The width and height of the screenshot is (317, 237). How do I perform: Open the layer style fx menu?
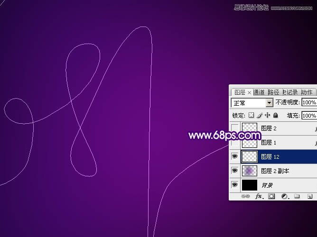click(259, 196)
